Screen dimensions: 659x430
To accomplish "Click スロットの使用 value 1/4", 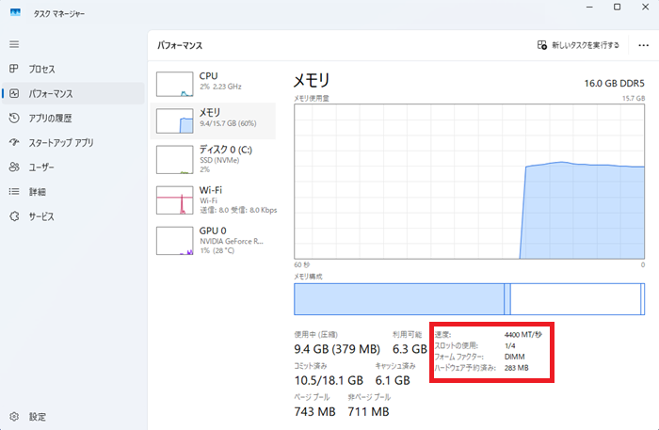I will point(510,345).
